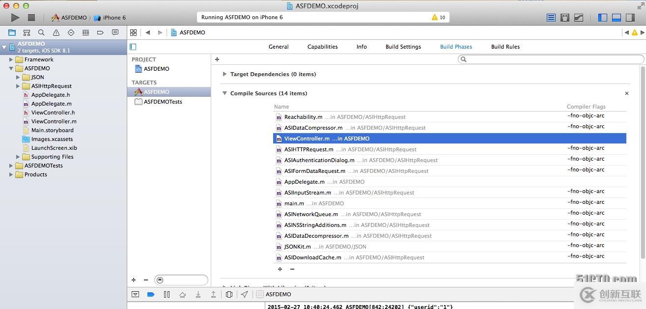
Task: Open the Symbol navigator
Action: pos(27,32)
